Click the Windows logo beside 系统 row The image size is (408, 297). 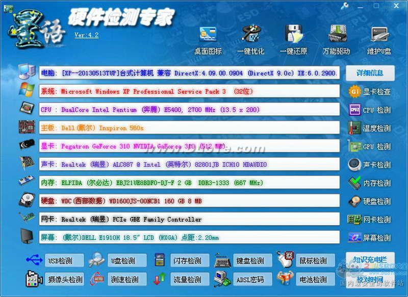point(27,90)
